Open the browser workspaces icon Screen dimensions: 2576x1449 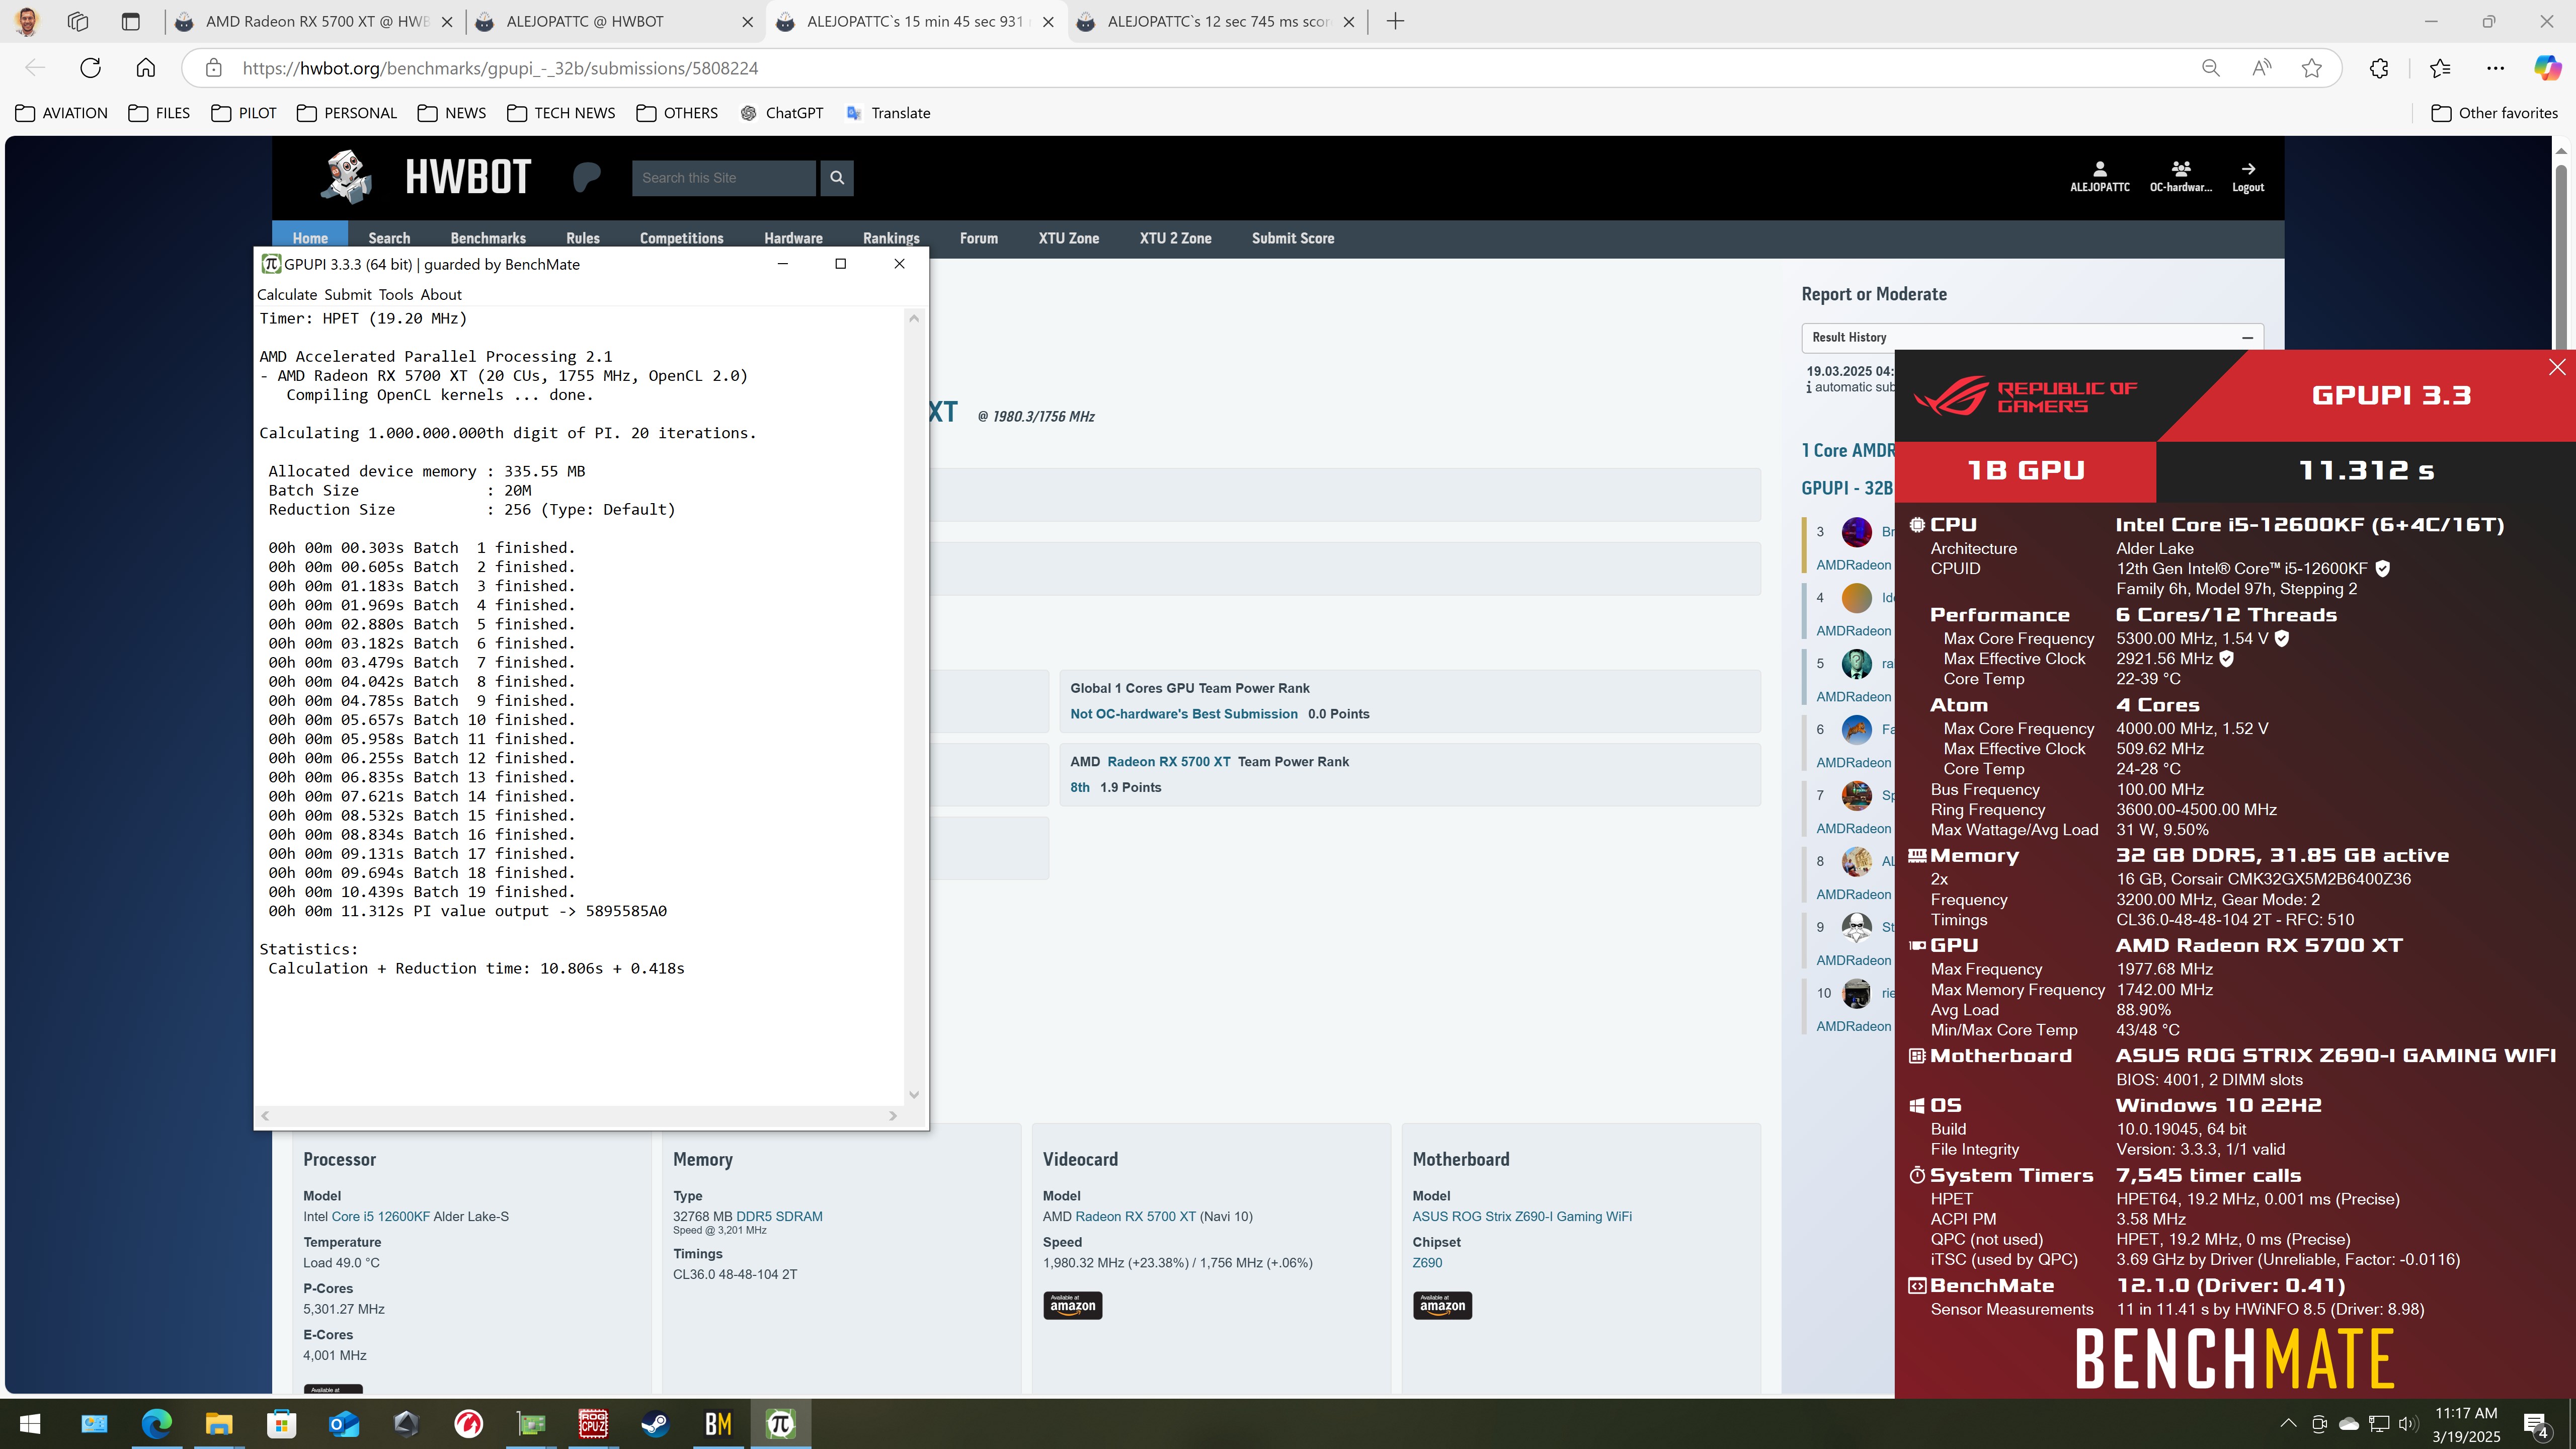[78, 21]
